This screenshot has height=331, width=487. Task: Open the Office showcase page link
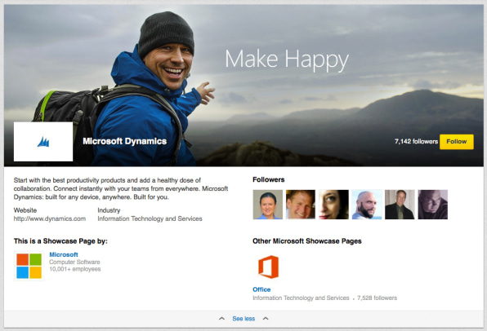click(261, 289)
